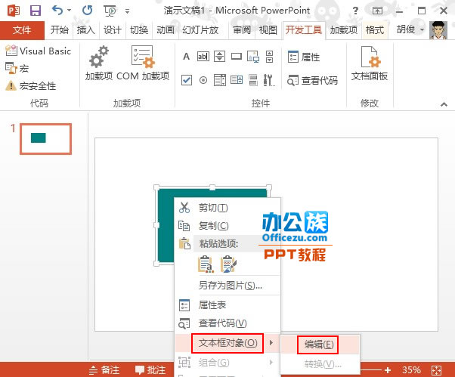This screenshot has height=377, width=455.
Task: Fit slide to current window icon
Action: [436, 370]
